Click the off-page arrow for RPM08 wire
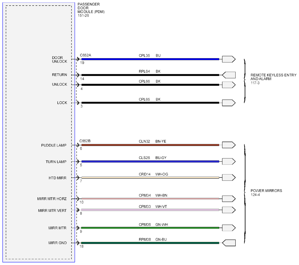The height and width of the screenshot is (265, 299). [x=229, y=243]
